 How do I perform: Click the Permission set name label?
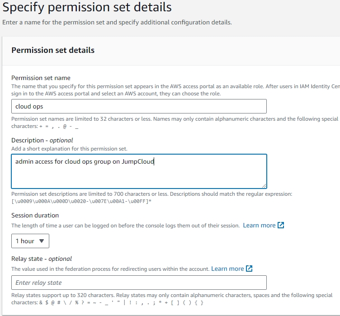(x=41, y=78)
